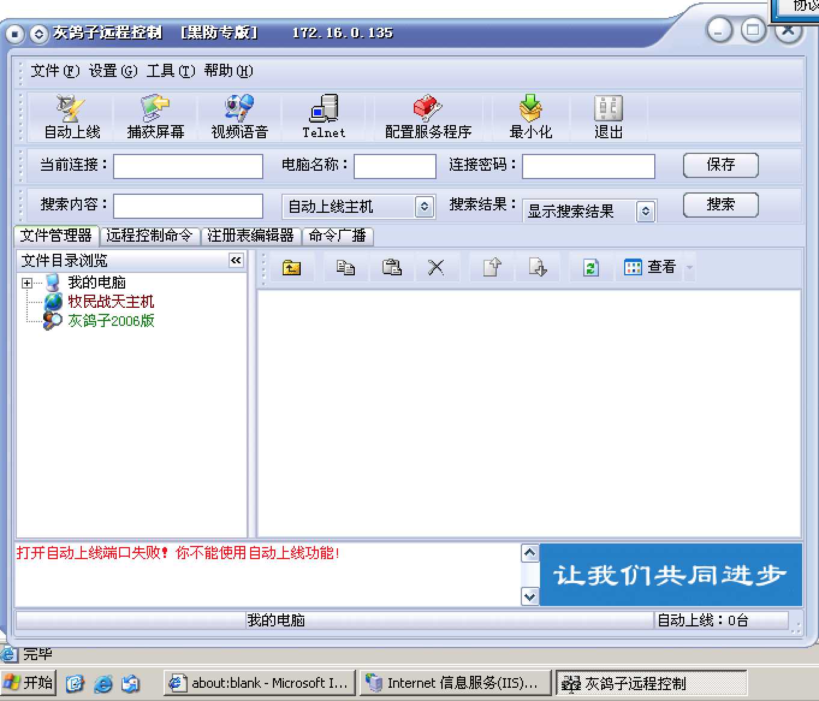The width and height of the screenshot is (819, 701).
Task: Collapse the 文件目录浏览 panel with <<
Action: [236, 260]
